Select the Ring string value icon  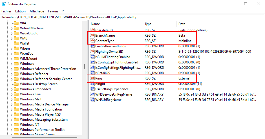click(92, 78)
